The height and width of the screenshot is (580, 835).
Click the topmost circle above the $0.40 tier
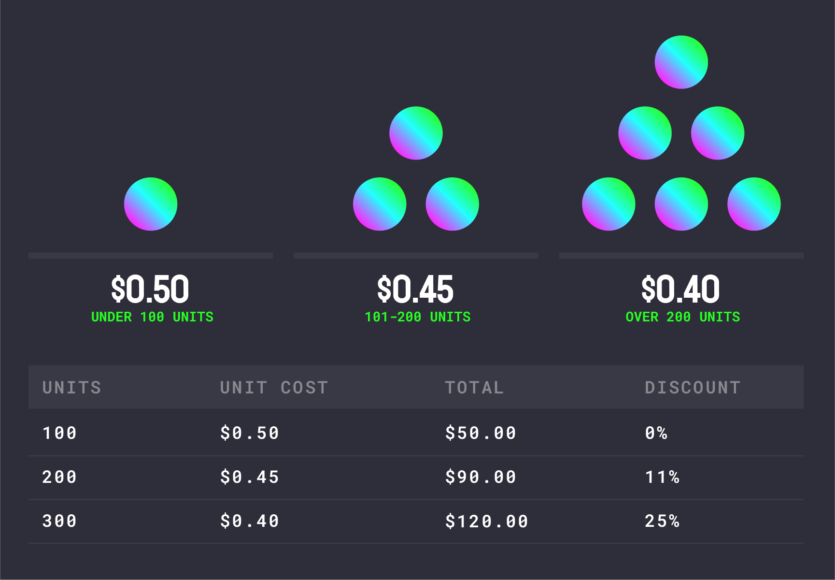click(x=681, y=62)
